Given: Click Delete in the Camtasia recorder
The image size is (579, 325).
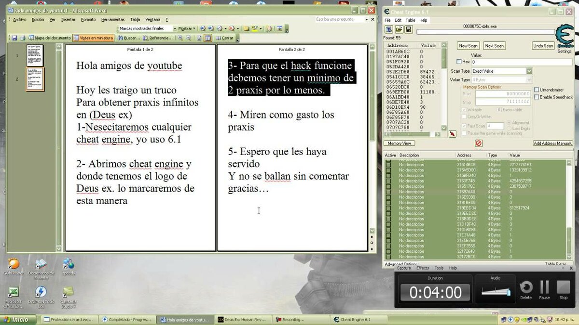Looking at the screenshot, I should click(526, 290).
